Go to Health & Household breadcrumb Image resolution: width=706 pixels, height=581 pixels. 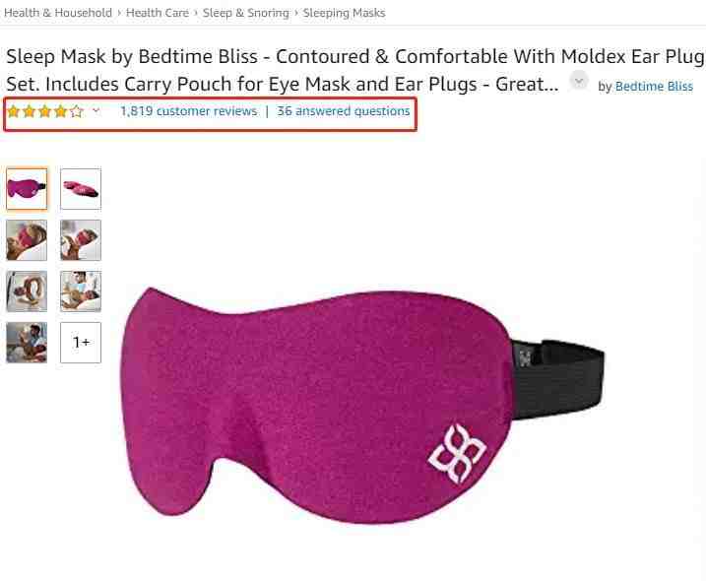pyautogui.click(x=58, y=13)
